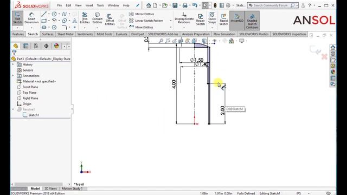Open Display/Delete Relations dropdown arrow
Viewport: 347px width, 195px height.
[184, 28]
